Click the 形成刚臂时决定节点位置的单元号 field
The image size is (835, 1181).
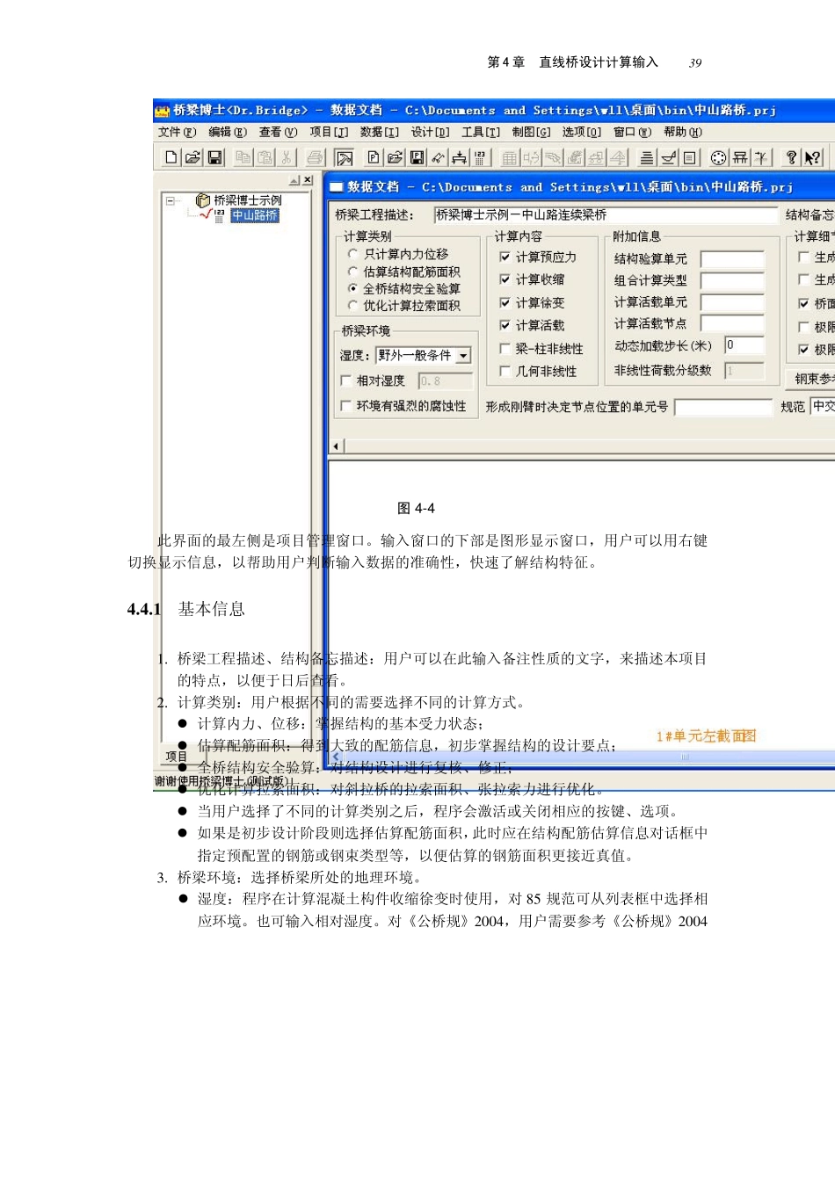[x=722, y=407]
